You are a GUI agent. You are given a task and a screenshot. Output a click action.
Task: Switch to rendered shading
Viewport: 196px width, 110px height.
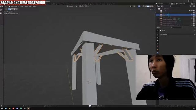(x=152, y=6)
